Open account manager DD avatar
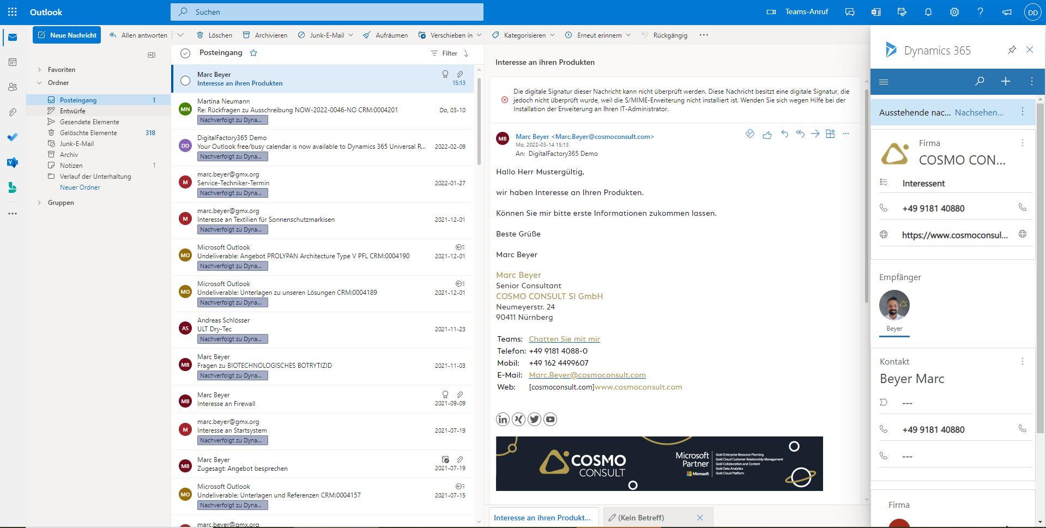The image size is (1046, 528). [1032, 11]
